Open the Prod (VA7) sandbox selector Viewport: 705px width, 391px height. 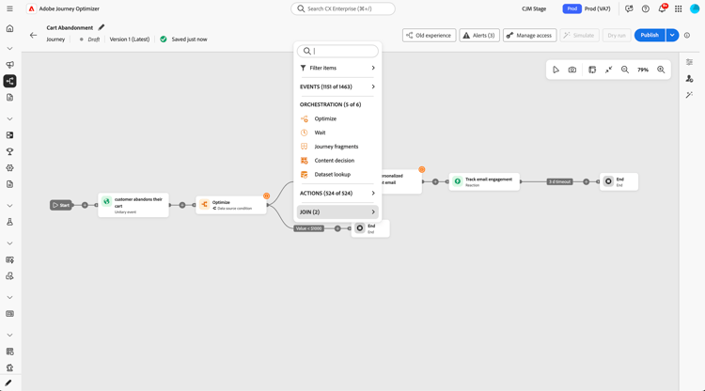587,8
